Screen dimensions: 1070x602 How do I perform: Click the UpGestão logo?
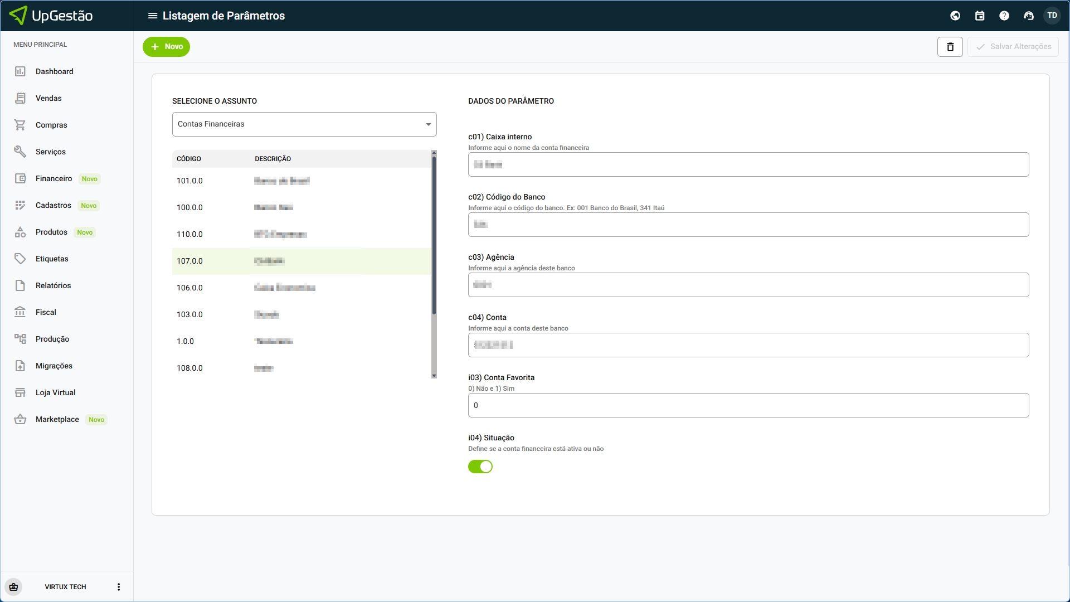(x=51, y=16)
